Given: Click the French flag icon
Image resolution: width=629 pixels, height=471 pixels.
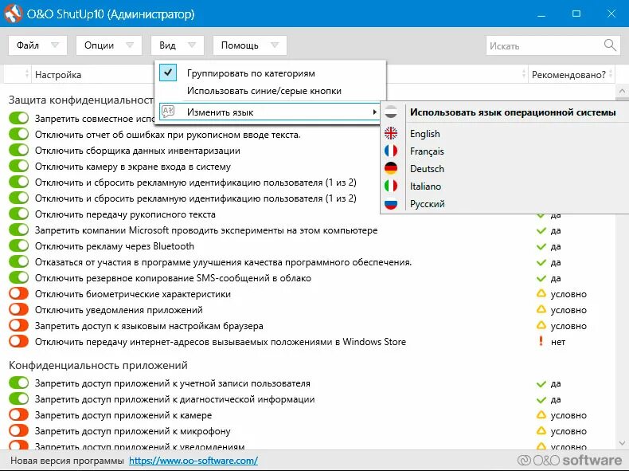Looking at the screenshot, I should [x=391, y=151].
